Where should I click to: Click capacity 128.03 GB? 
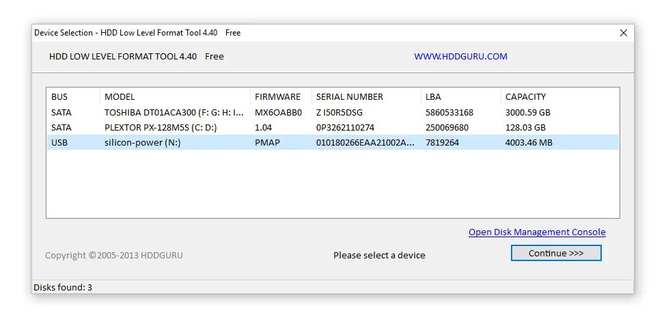pos(525,128)
